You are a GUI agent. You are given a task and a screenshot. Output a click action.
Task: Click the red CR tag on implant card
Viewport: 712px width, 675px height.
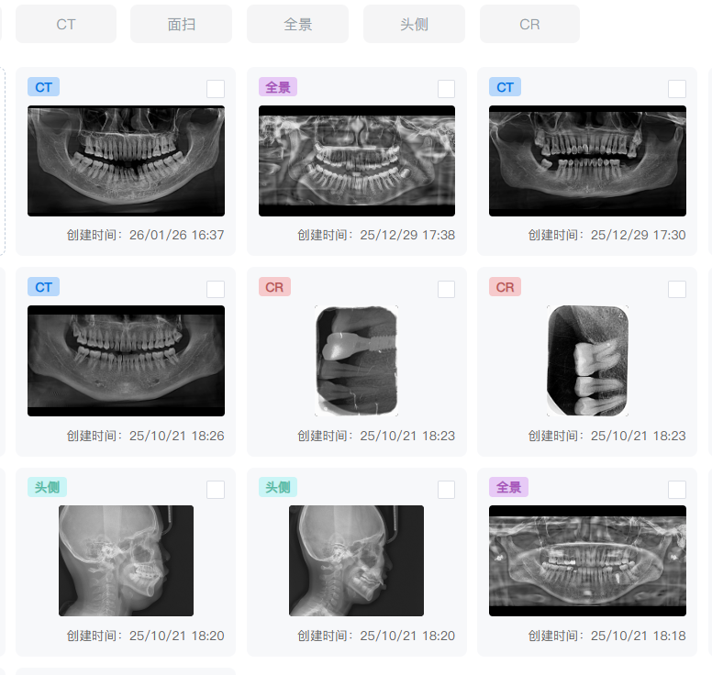click(274, 287)
